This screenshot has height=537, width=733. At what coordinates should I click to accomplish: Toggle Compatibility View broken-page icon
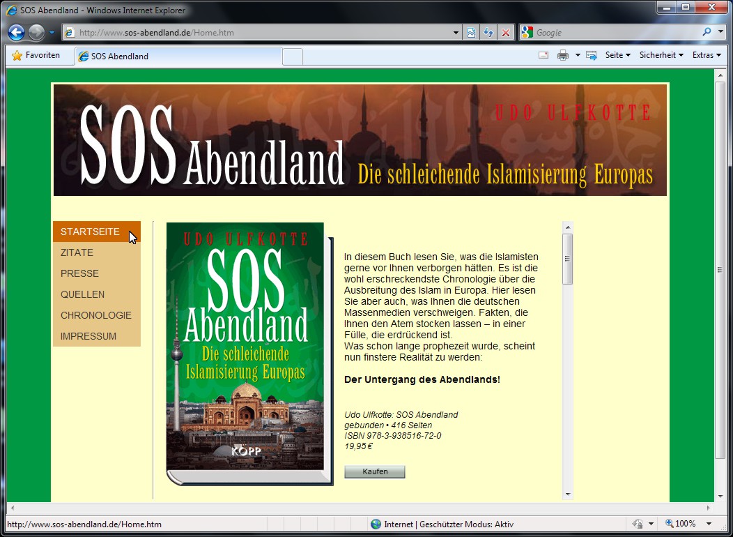(x=471, y=33)
